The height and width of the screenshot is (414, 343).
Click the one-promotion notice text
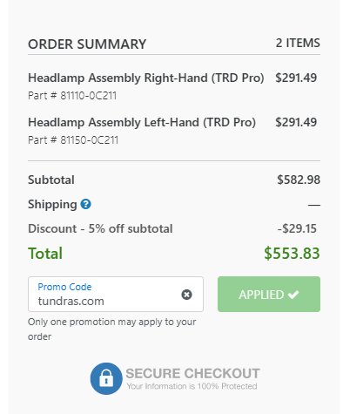(x=112, y=329)
